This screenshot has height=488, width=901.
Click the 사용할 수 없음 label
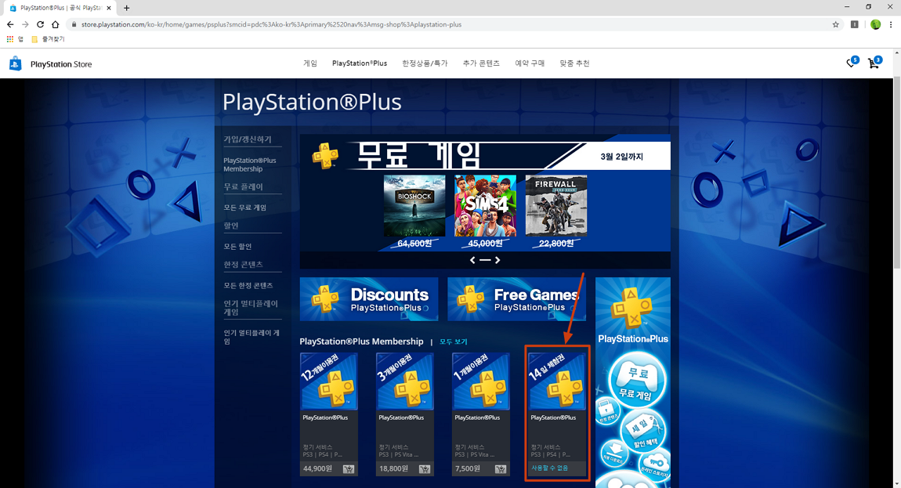click(549, 468)
